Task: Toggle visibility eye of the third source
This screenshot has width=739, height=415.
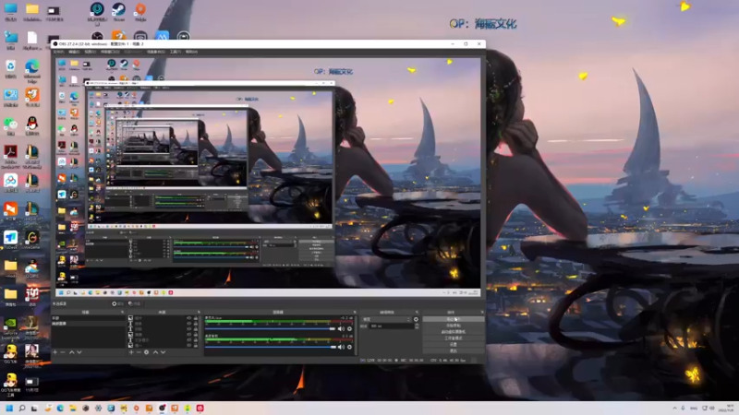Action: (189, 329)
